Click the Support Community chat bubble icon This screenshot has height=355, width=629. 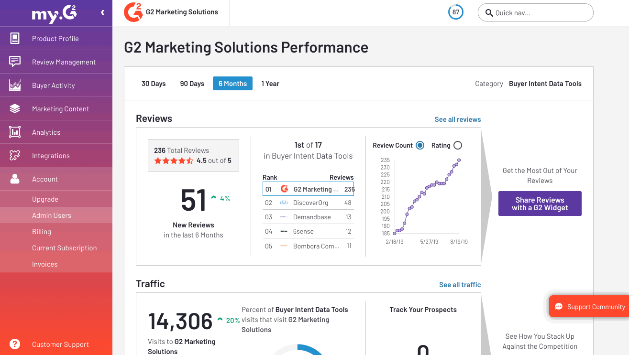[558, 307]
